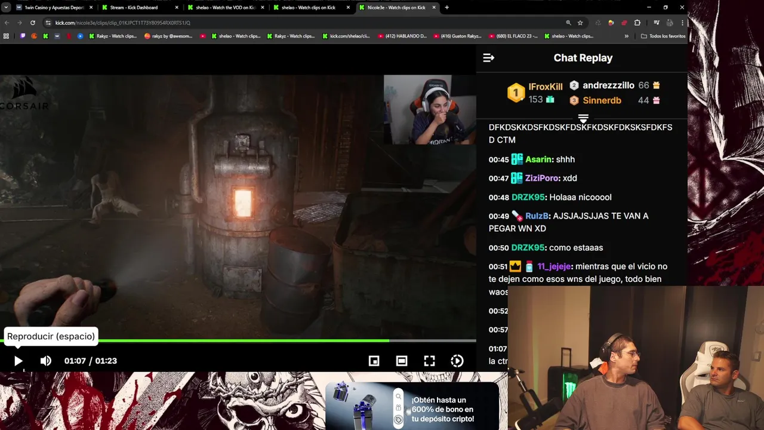Expand the gift leaderboard arrow under top gifters

pos(583,118)
